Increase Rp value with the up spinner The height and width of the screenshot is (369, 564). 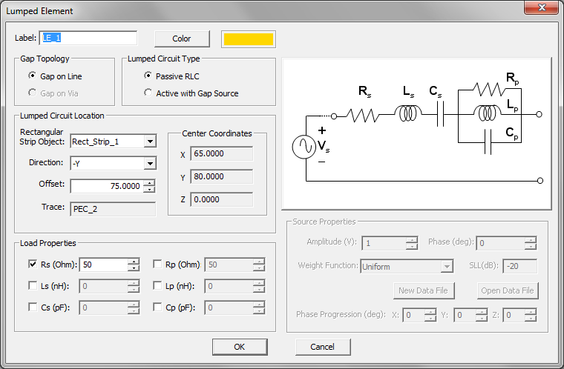[258, 262]
